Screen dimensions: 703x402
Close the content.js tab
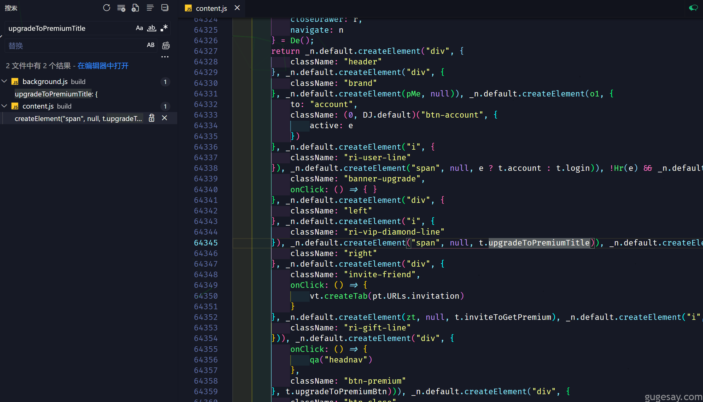[237, 8]
